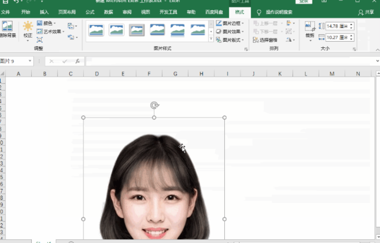
Task: Open the Selection Pane (选择窗格)
Action: click(x=265, y=40)
